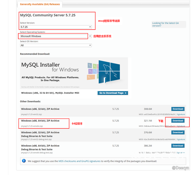The width and height of the screenshot is (191, 175).
Task: Click the Windows logo in installer banner
Action: tap(109, 72)
